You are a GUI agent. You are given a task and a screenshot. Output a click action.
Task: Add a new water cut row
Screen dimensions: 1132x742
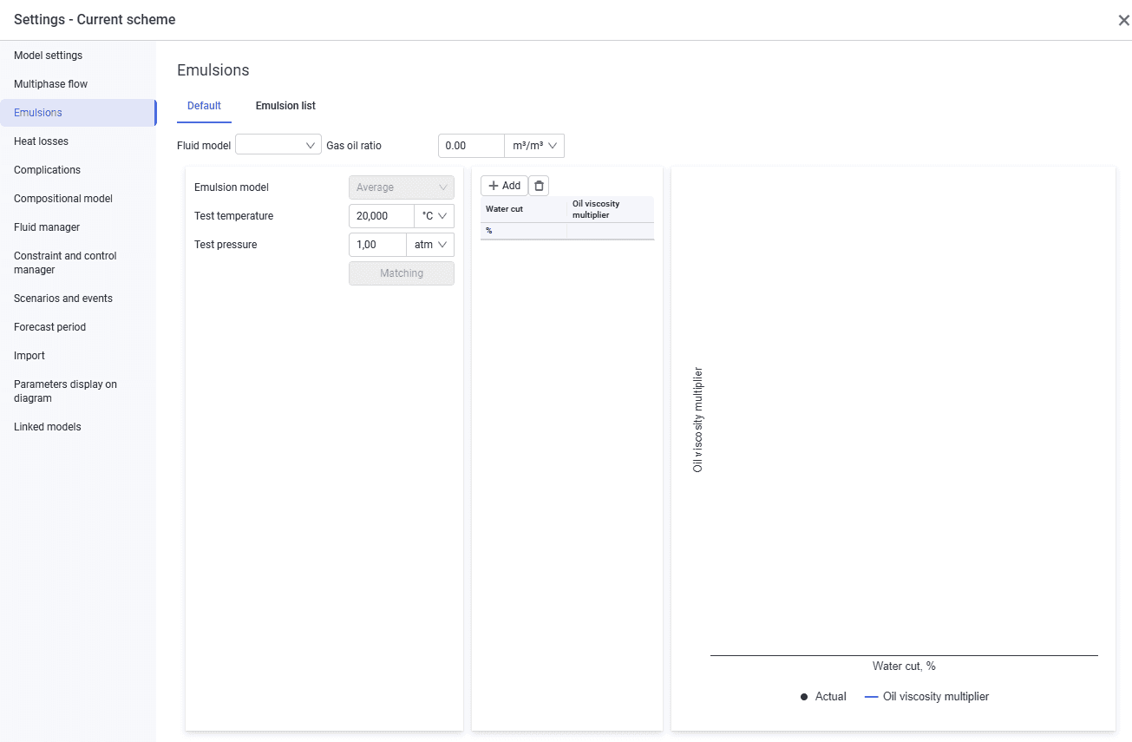click(504, 186)
